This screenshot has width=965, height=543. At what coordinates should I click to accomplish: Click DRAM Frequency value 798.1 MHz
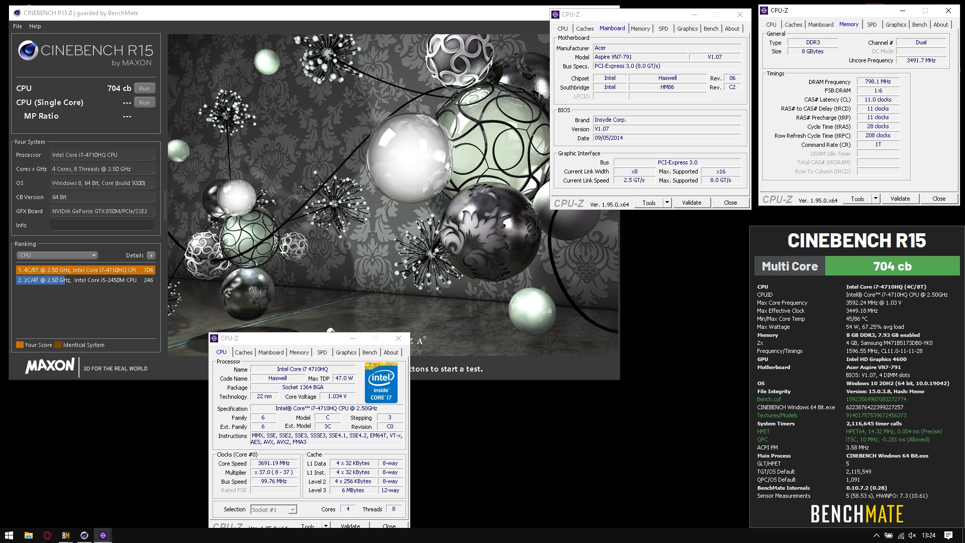(x=878, y=81)
